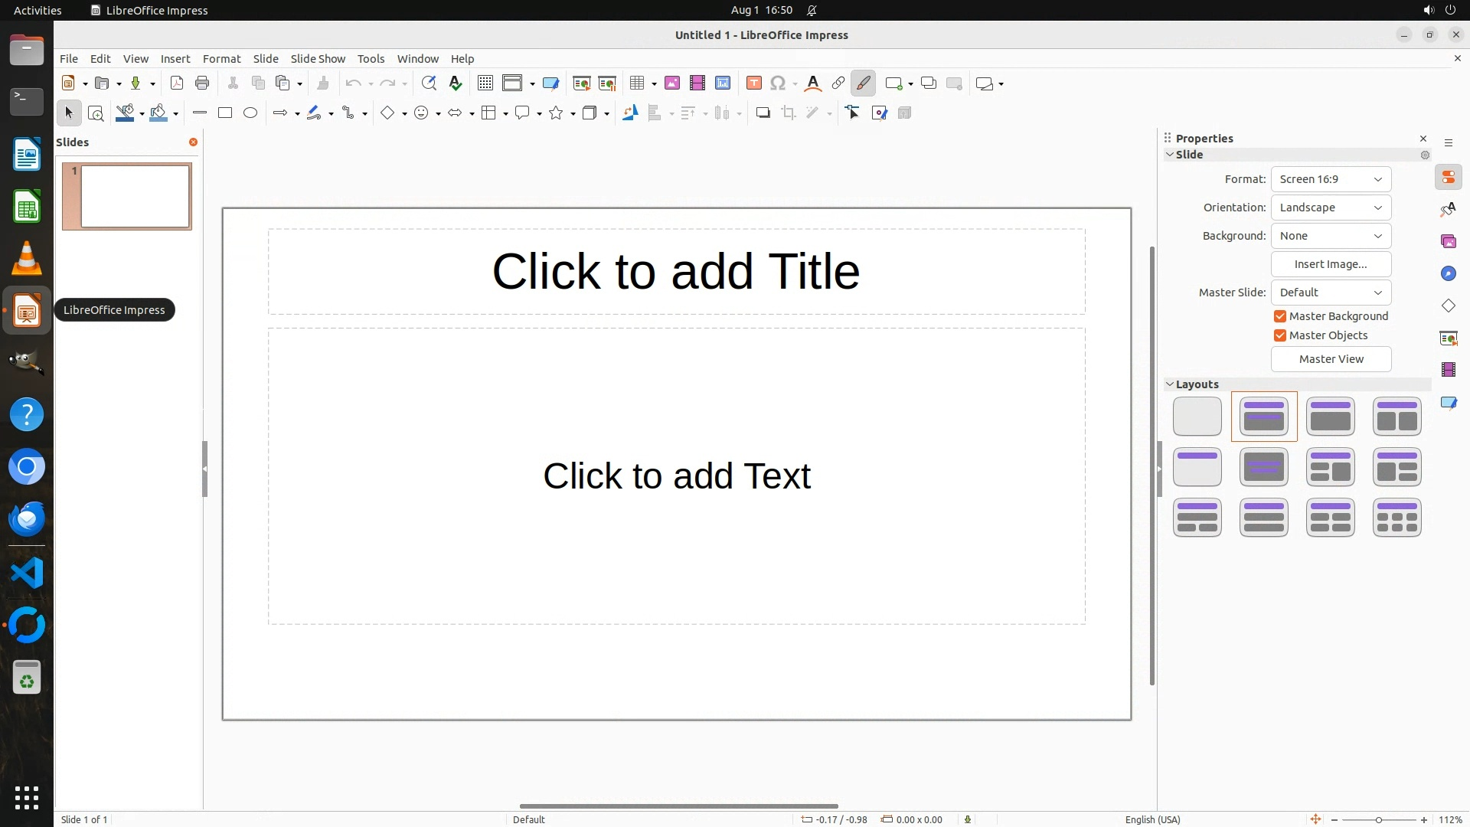This screenshot has height=827, width=1470.
Task: Toggle the Draw Functions highlighter button
Action: point(864,83)
